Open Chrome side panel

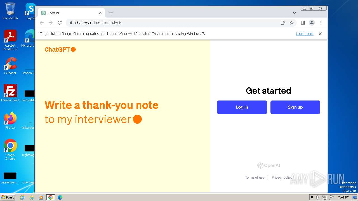tap(303, 23)
